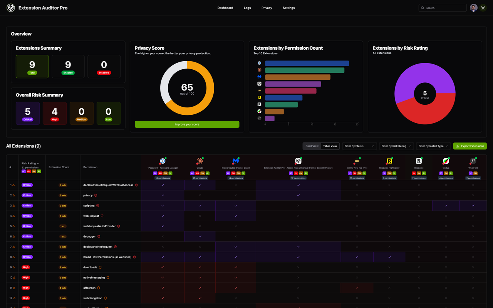Click the warning triangle icon in row 1
493x308 pixels.
point(13,185)
